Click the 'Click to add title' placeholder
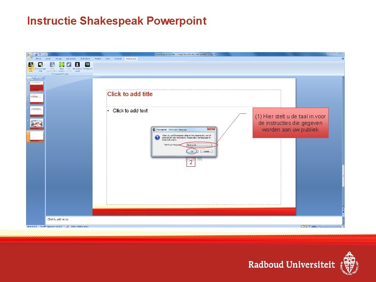The width and height of the screenshot is (376, 282). coord(194,98)
